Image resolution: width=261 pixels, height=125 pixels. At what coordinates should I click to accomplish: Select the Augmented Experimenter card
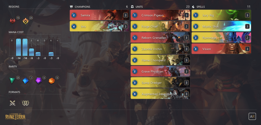[x=160, y=94]
